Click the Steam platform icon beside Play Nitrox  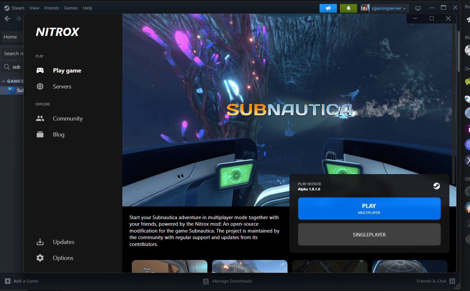point(437,186)
